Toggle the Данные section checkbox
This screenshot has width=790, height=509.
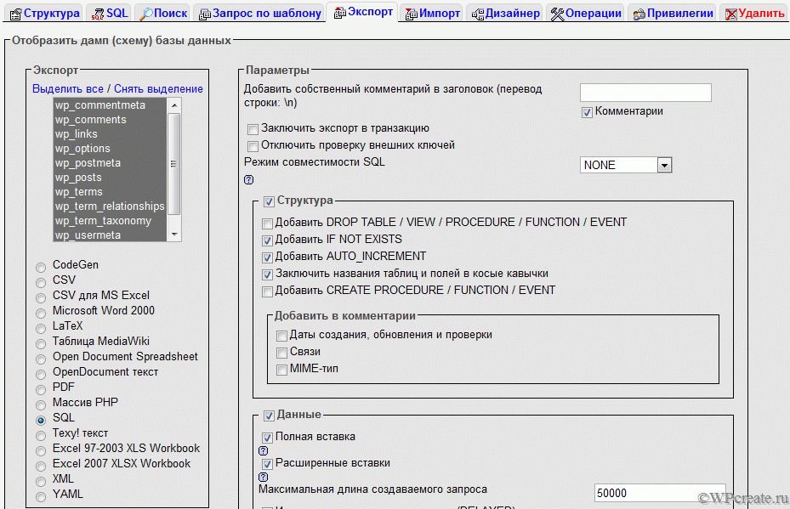point(269,416)
